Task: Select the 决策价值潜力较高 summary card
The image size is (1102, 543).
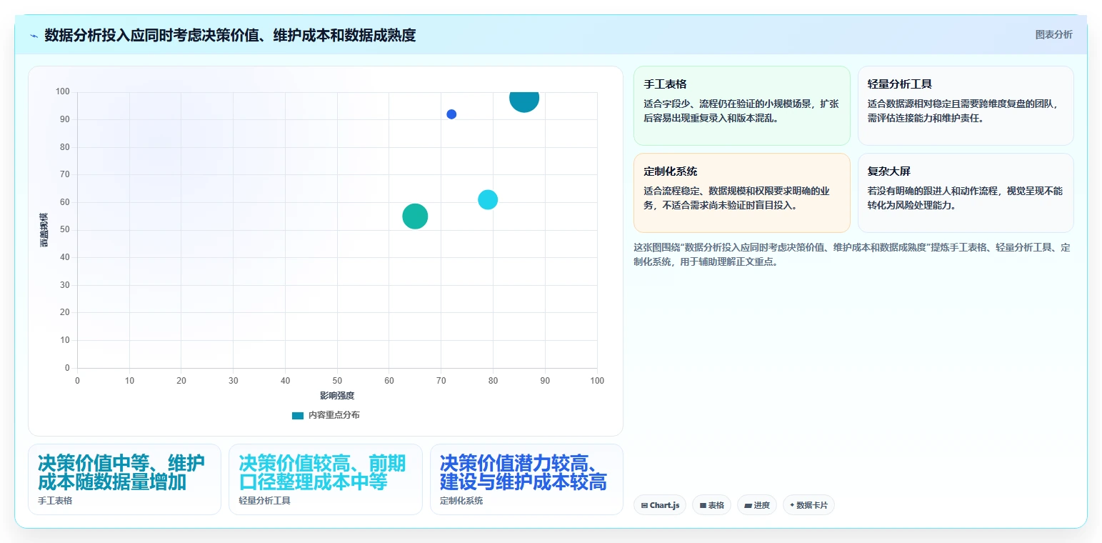Action: tap(526, 479)
